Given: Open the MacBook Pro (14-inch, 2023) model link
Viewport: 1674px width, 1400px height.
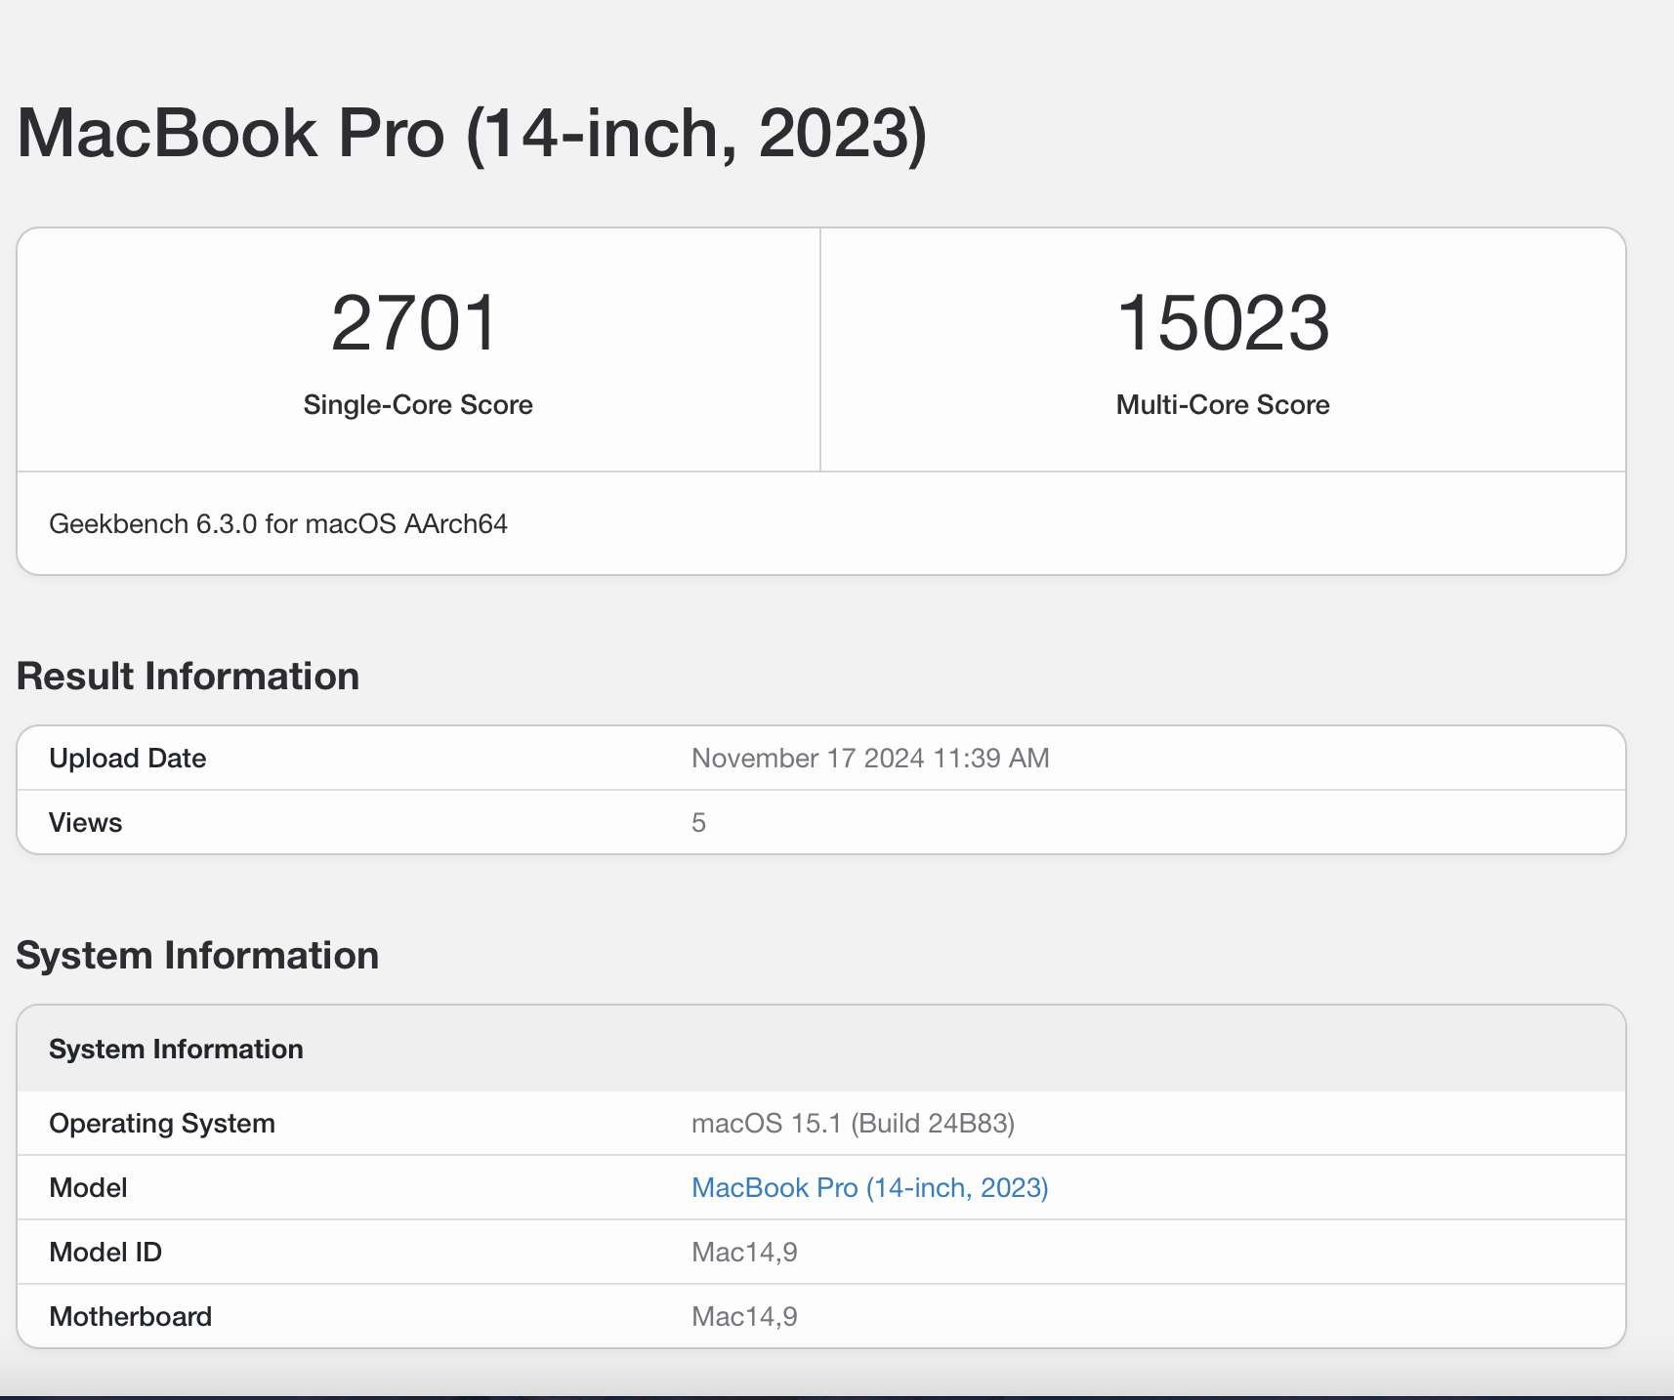Looking at the screenshot, I should click(869, 1187).
